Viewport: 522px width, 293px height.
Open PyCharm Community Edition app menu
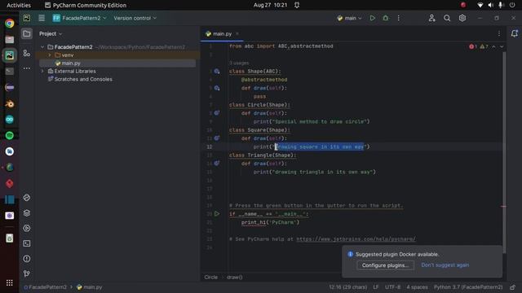click(86, 5)
